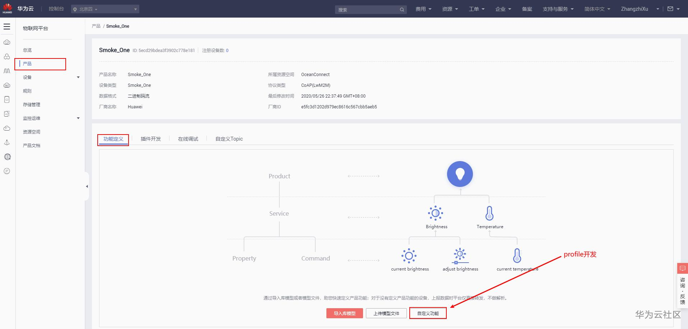
Task: Click the 上传模型文件 button
Action: 386,313
